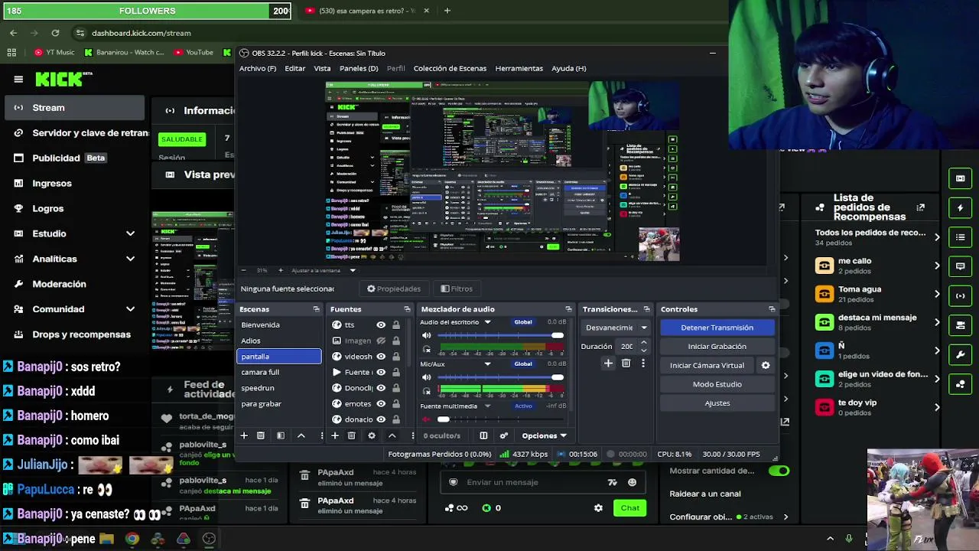Screen dimensions: 979x551
Task: Click Iniciar Grabación button
Action: coord(717,347)
